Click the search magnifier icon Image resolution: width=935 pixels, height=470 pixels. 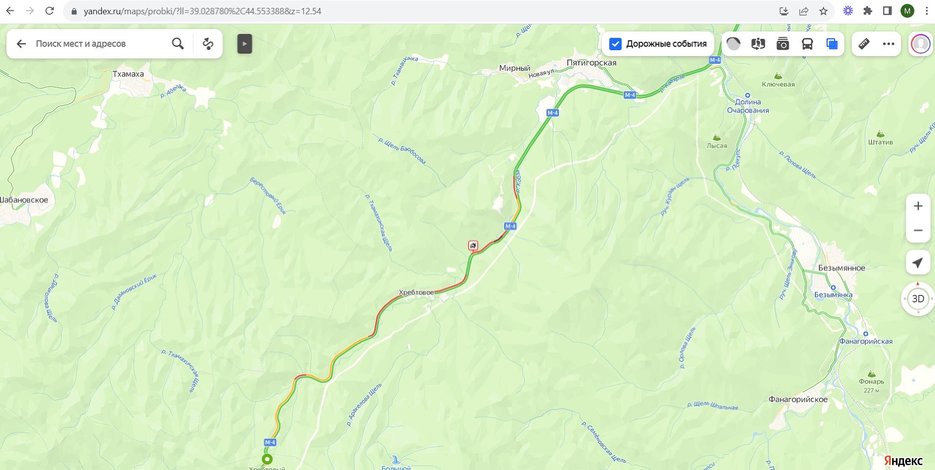(178, 44)
